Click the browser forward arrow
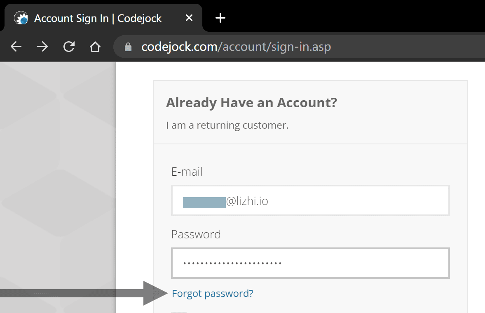Screen dimensions: 485x313 (42, 47)
